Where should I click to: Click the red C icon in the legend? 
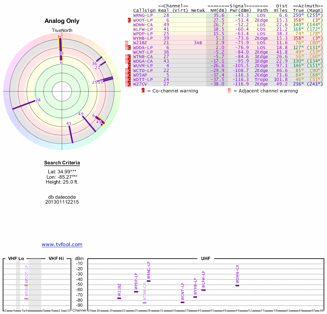click(143, 91)
